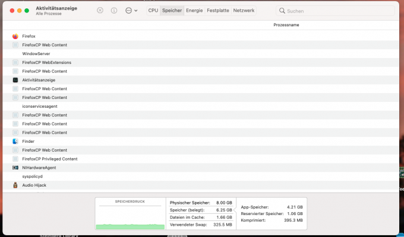Viewport: 404px width, 237px height.
Task: Sort by the Prozessname column header
Action: pyautogui.click(x=286, y=25)
